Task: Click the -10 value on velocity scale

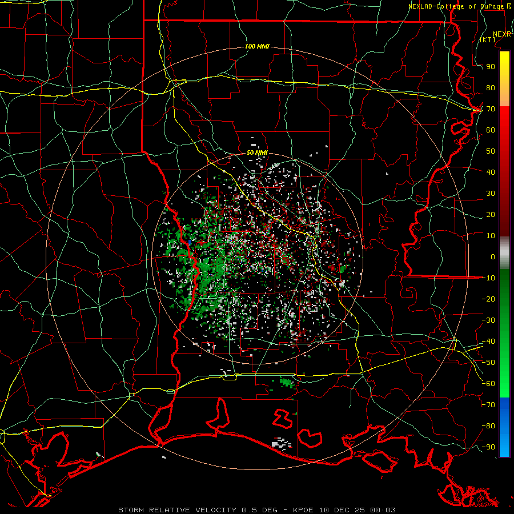Action: click(488, 278)
